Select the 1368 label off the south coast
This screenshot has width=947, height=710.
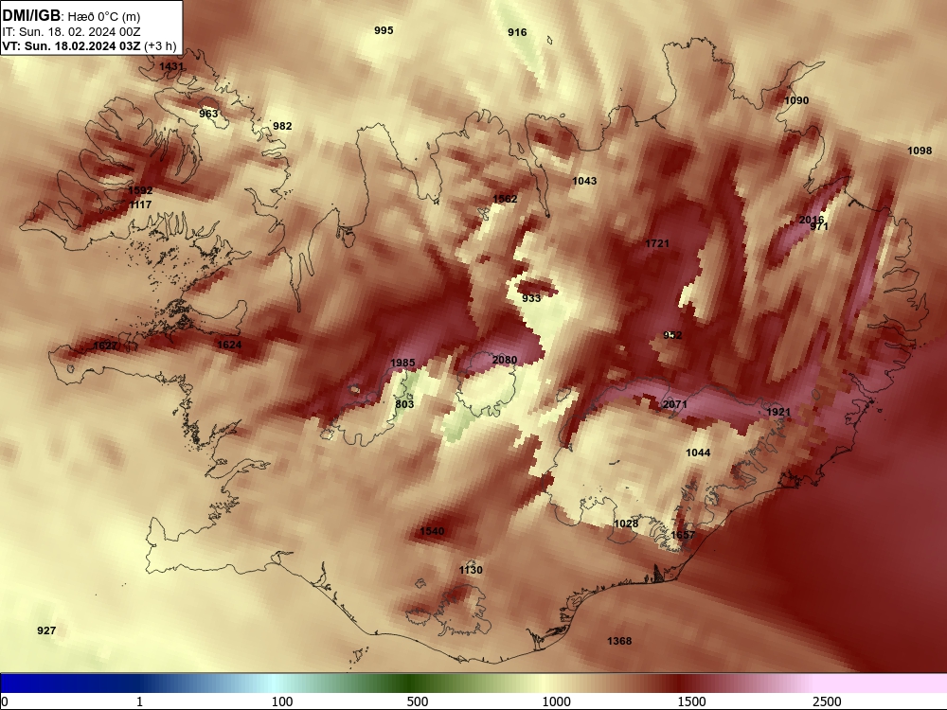619,641
